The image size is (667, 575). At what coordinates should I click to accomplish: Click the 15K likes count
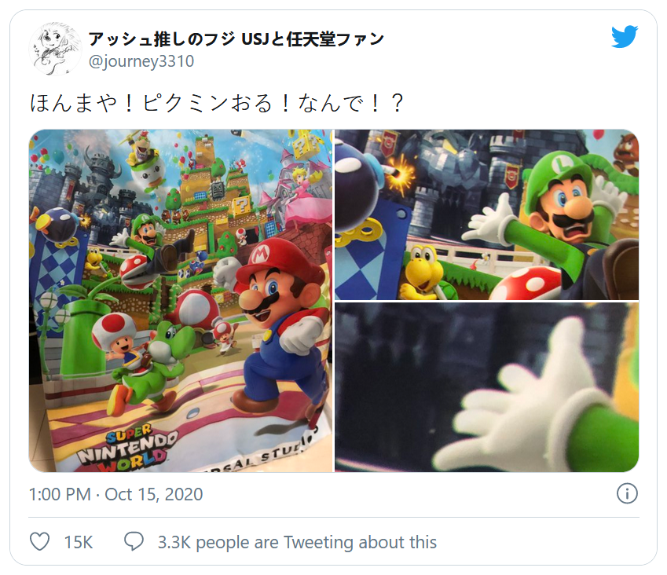[79, 542]
